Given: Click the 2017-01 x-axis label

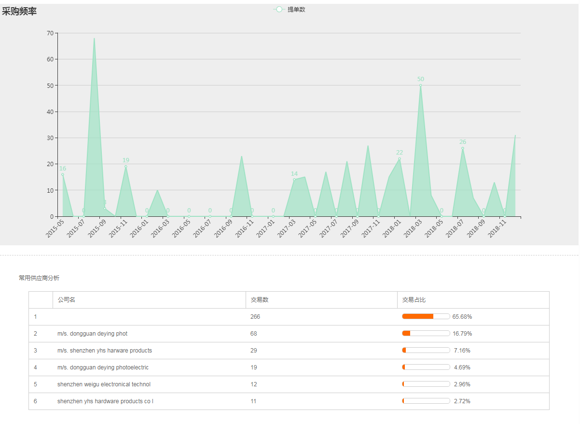Looking at the screenshot, I should pyautogui.click(x=266, y=228).
